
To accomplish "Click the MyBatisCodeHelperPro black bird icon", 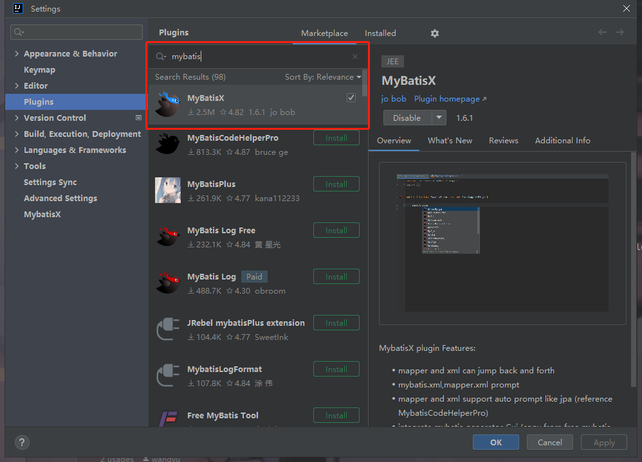I will [168, 144].
